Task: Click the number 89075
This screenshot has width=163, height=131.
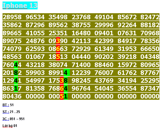Action: 12,41
